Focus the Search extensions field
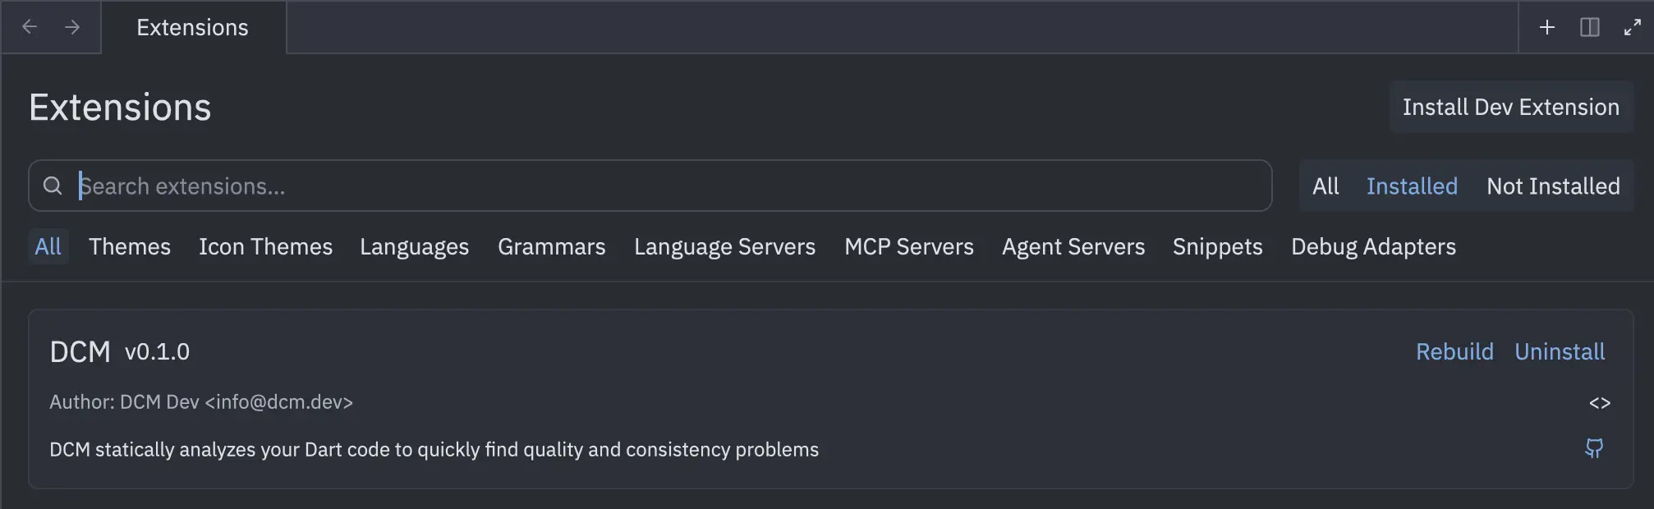1654x509 pixels. pos(657,186)
